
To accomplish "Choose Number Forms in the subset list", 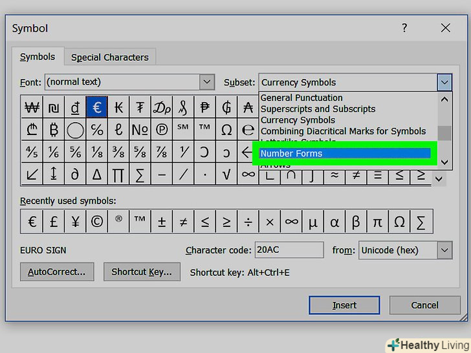I will (x=344, y=153).
